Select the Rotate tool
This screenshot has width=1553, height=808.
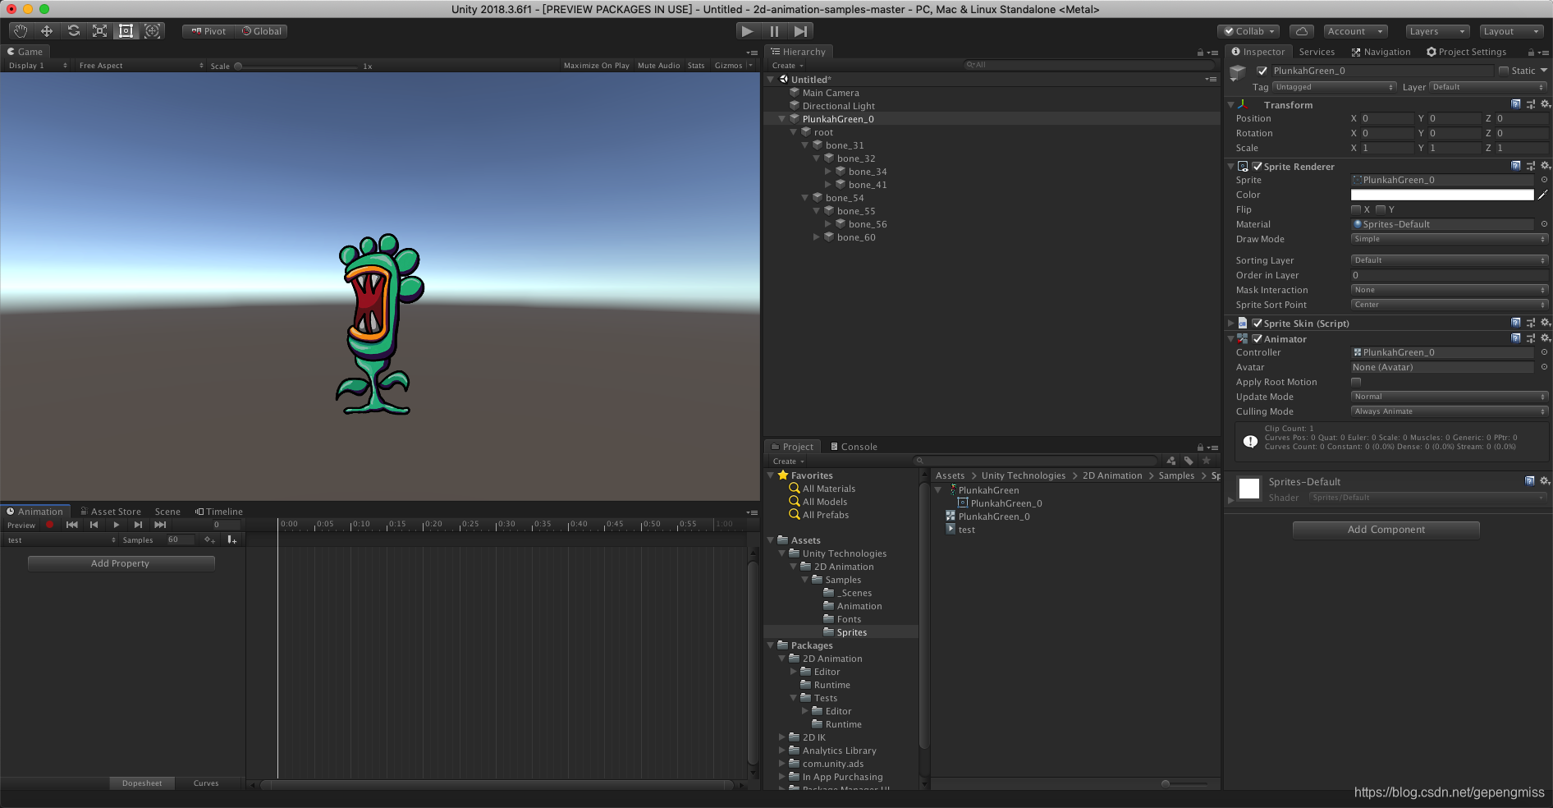pyautogui.click(x=73, y=31)
